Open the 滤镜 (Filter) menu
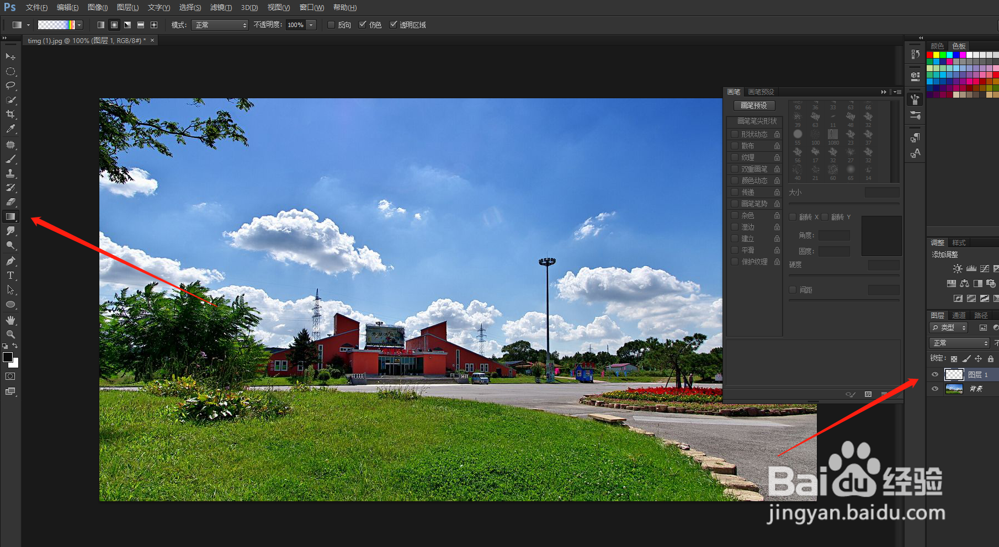 (221, 8)
